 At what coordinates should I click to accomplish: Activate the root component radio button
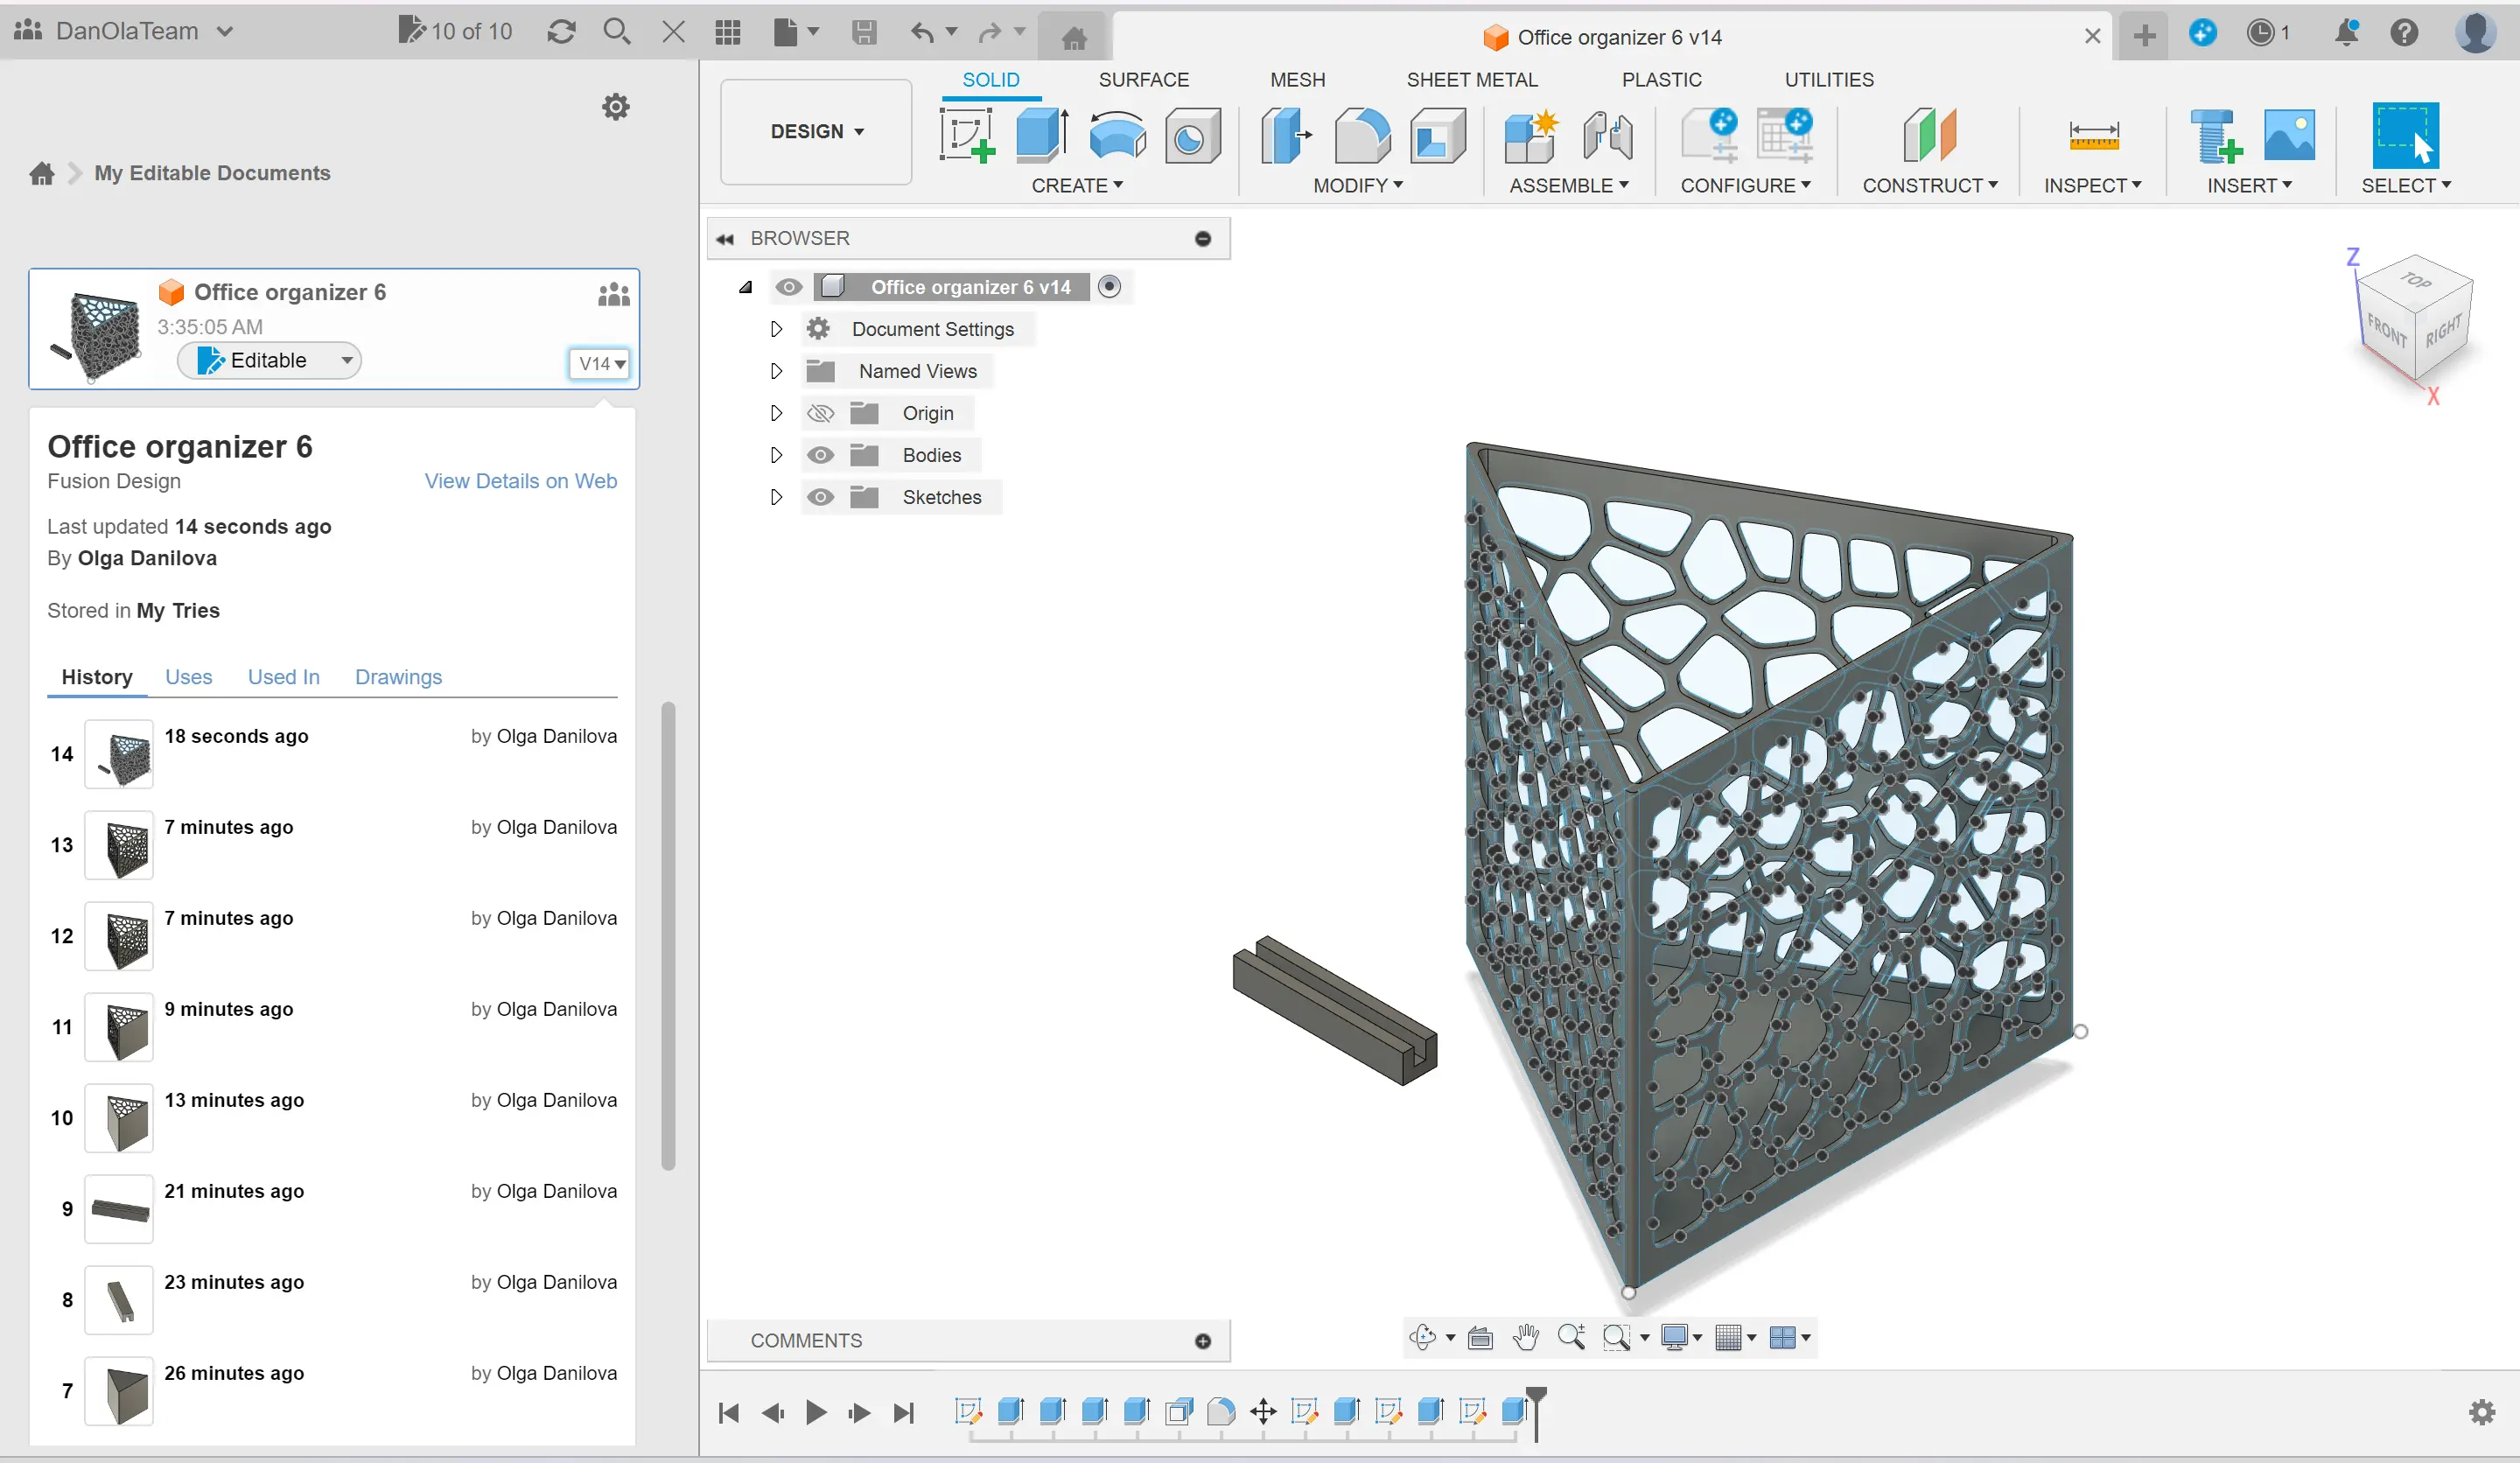[x=1109, y=287]
